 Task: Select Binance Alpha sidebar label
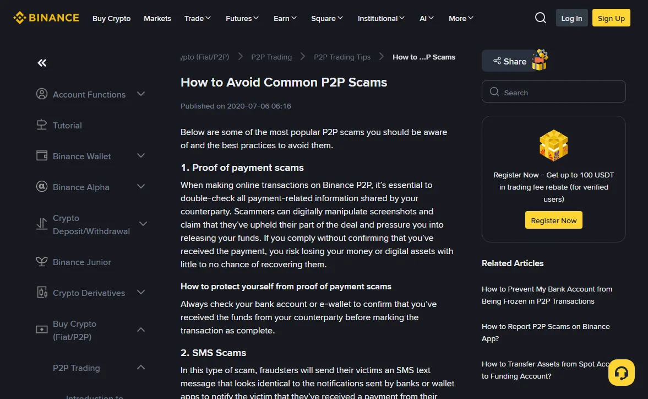tap(81, 187)
